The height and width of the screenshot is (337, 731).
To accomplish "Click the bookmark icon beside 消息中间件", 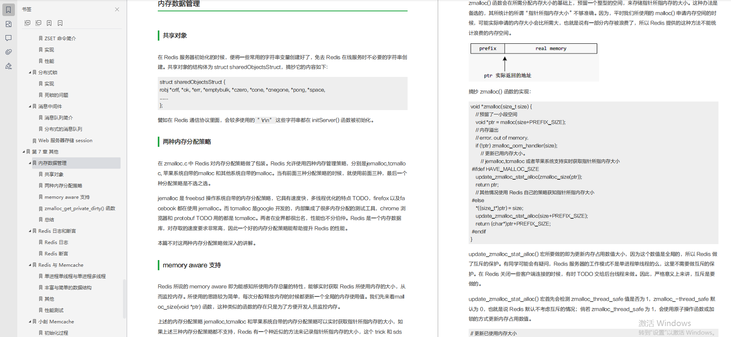I will (34, 106).
